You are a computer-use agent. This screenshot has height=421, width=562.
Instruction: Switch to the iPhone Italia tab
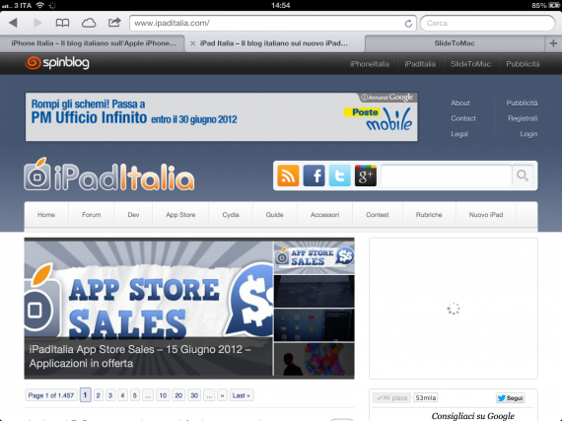tap(93, 43)
